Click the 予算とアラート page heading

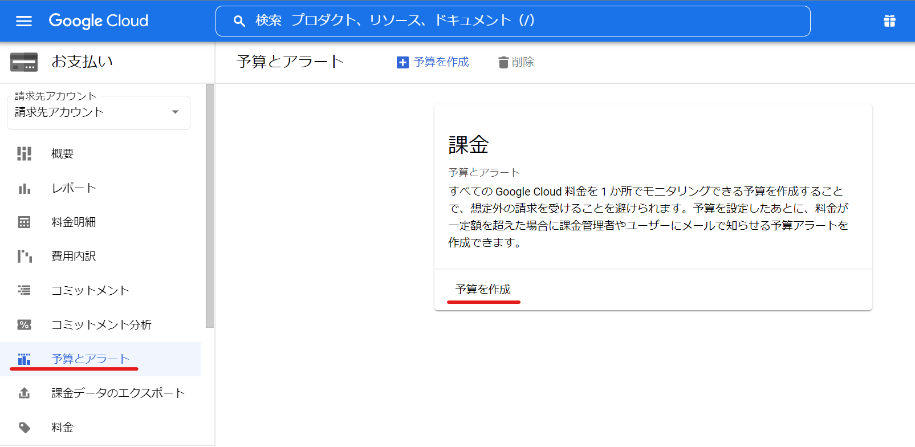pyautogui.click(x=290, y=62)
